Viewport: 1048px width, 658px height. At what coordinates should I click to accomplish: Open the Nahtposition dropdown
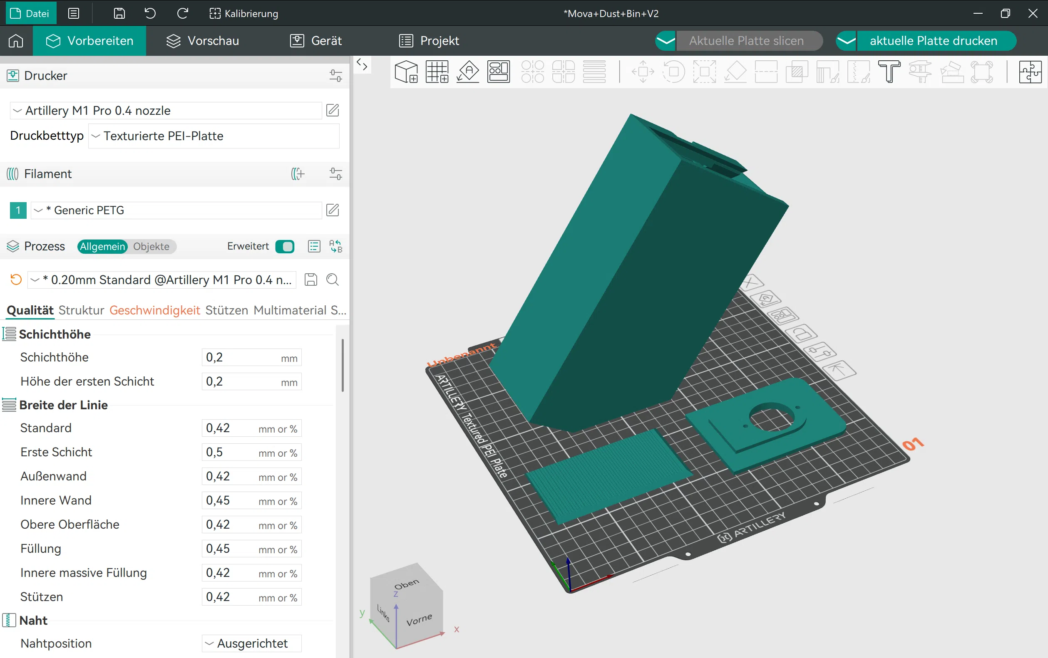(251, 643)
